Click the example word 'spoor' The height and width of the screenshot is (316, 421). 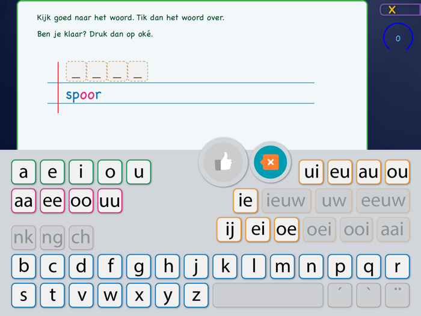coord(84,95)
